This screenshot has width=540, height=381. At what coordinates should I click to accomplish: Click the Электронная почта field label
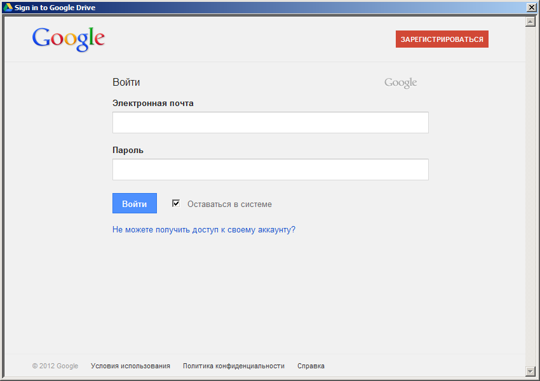tap(152, 104)
